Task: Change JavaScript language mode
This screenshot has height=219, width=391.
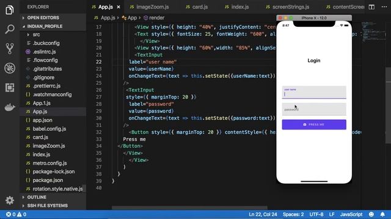Action: tap(351, 214)
